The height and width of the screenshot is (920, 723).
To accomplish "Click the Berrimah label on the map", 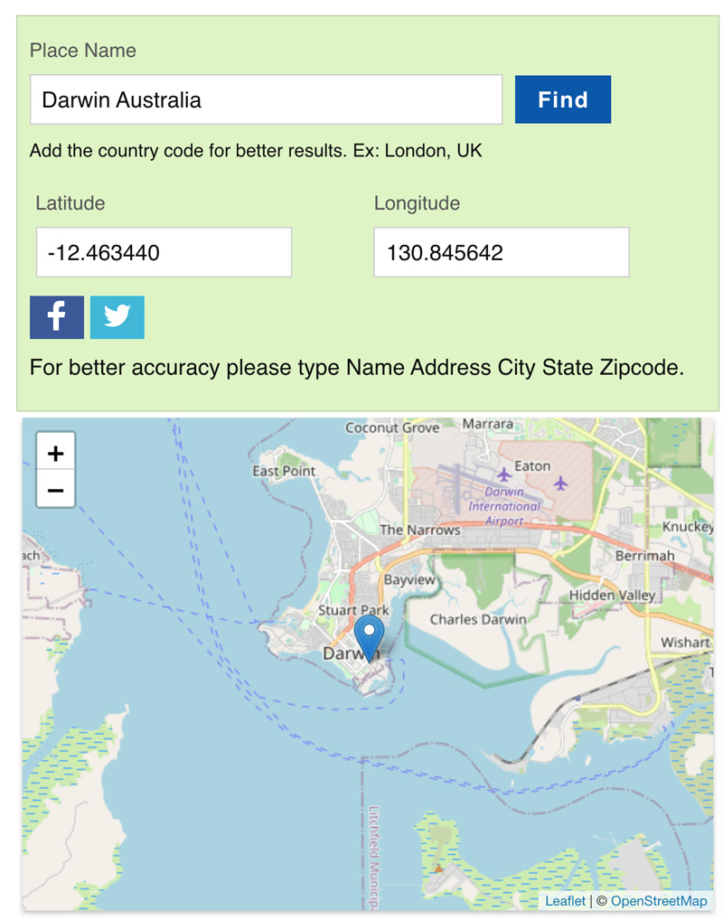I will (x=645, y=556).
